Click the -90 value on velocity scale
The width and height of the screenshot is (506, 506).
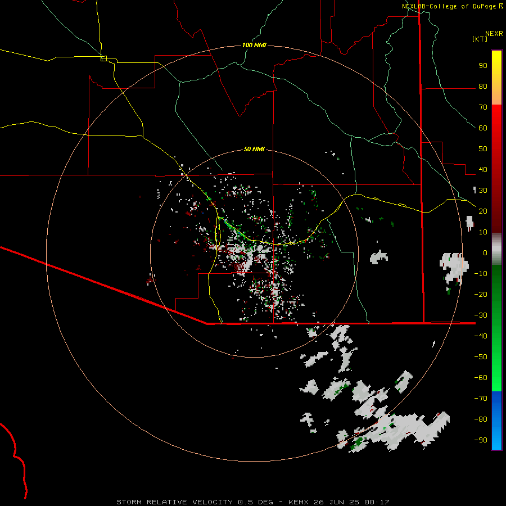(x=481, y=440)
